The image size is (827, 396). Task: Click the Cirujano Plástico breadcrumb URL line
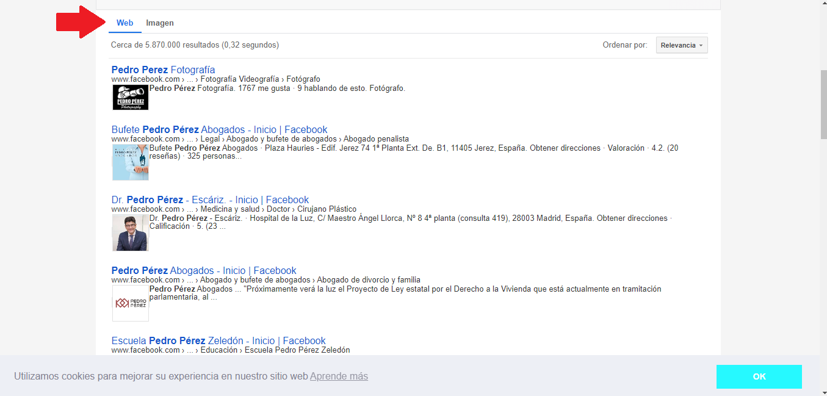[234, 209]
